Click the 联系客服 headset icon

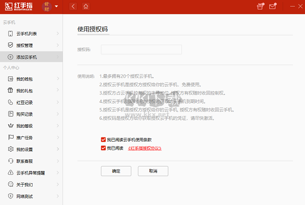pos(10,161)
